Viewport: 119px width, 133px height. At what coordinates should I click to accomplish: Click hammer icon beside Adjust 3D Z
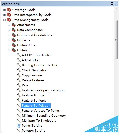click(x=19, y=60)
